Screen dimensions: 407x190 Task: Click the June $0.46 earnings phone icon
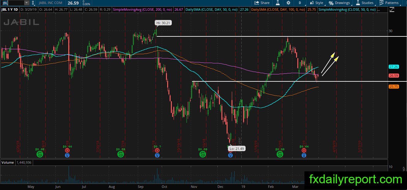[x=67, y=151]
